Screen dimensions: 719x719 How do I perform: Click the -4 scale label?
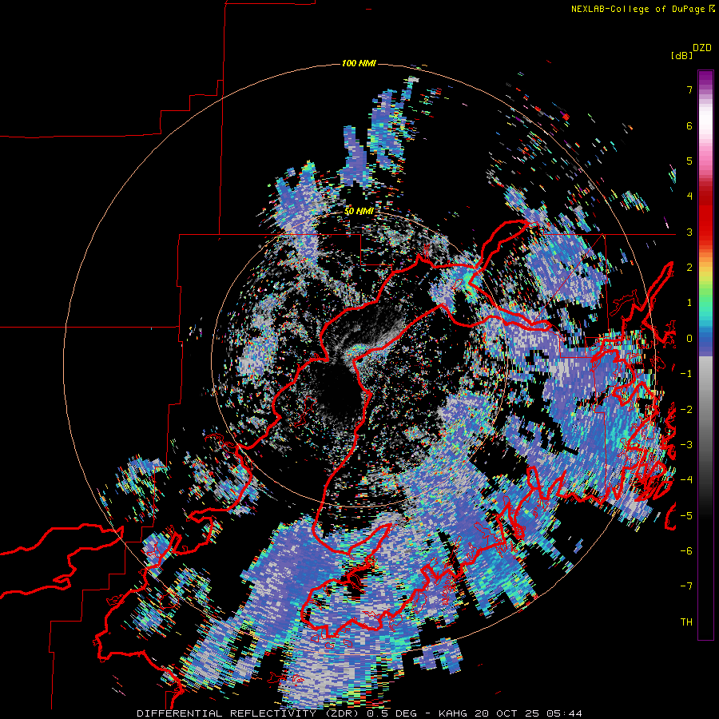click(x=685, y=480)
